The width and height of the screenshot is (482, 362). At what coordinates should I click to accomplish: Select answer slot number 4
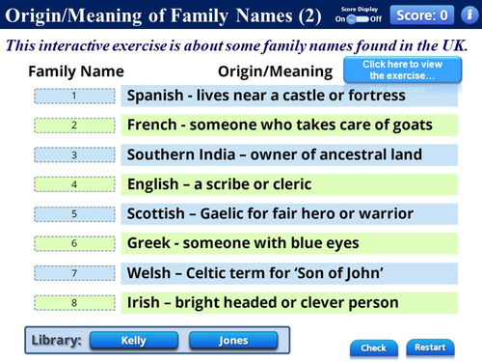pyautogui.click(x=74, y=184)
